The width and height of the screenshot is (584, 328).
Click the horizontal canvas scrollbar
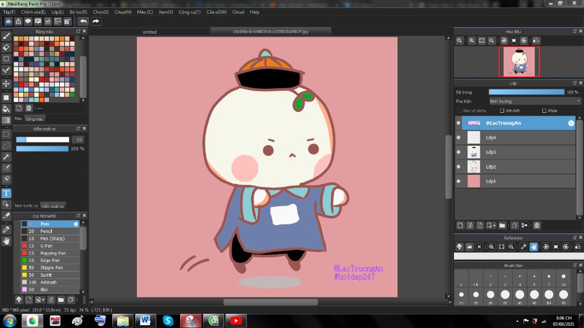[x=270, y=302]
